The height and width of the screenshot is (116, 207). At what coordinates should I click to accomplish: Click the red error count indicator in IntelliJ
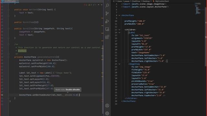pos(85,5)
